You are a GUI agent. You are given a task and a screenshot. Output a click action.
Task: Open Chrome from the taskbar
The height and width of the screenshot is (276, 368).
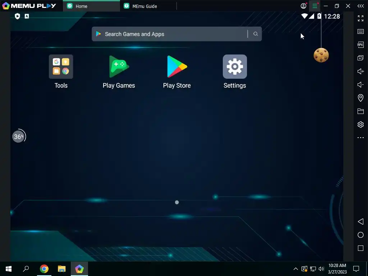point(44,269)
